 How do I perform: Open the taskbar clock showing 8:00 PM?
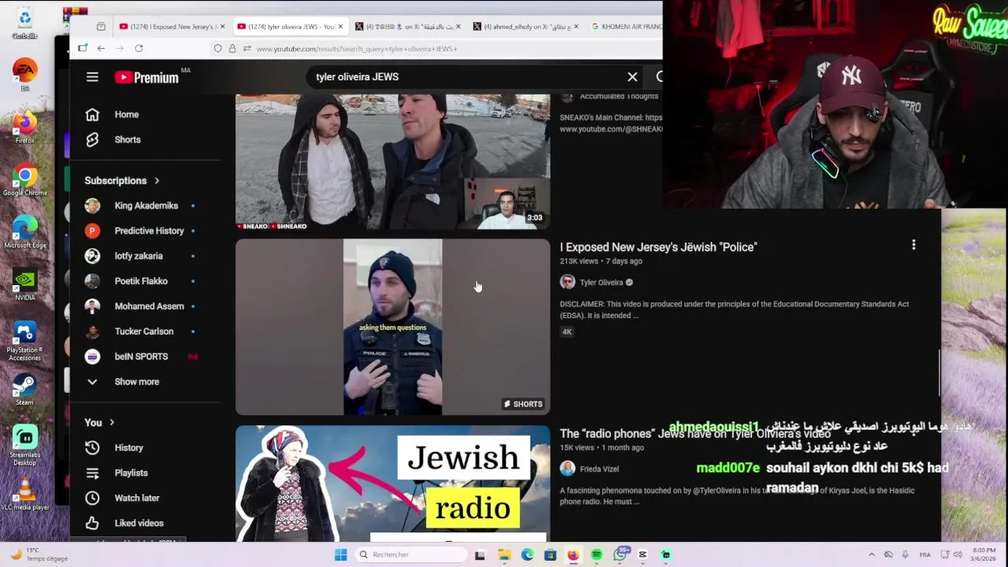pyautogui.click(x=984, y=554)
